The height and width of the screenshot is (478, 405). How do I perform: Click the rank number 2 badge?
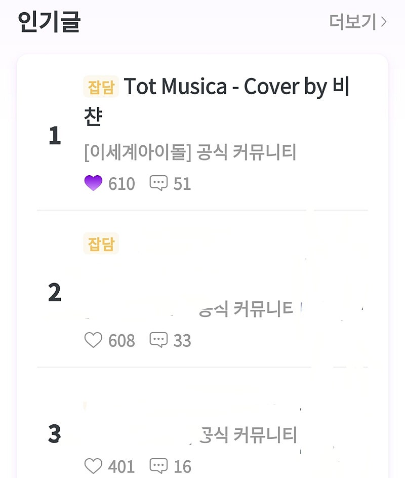pos(55,293)
